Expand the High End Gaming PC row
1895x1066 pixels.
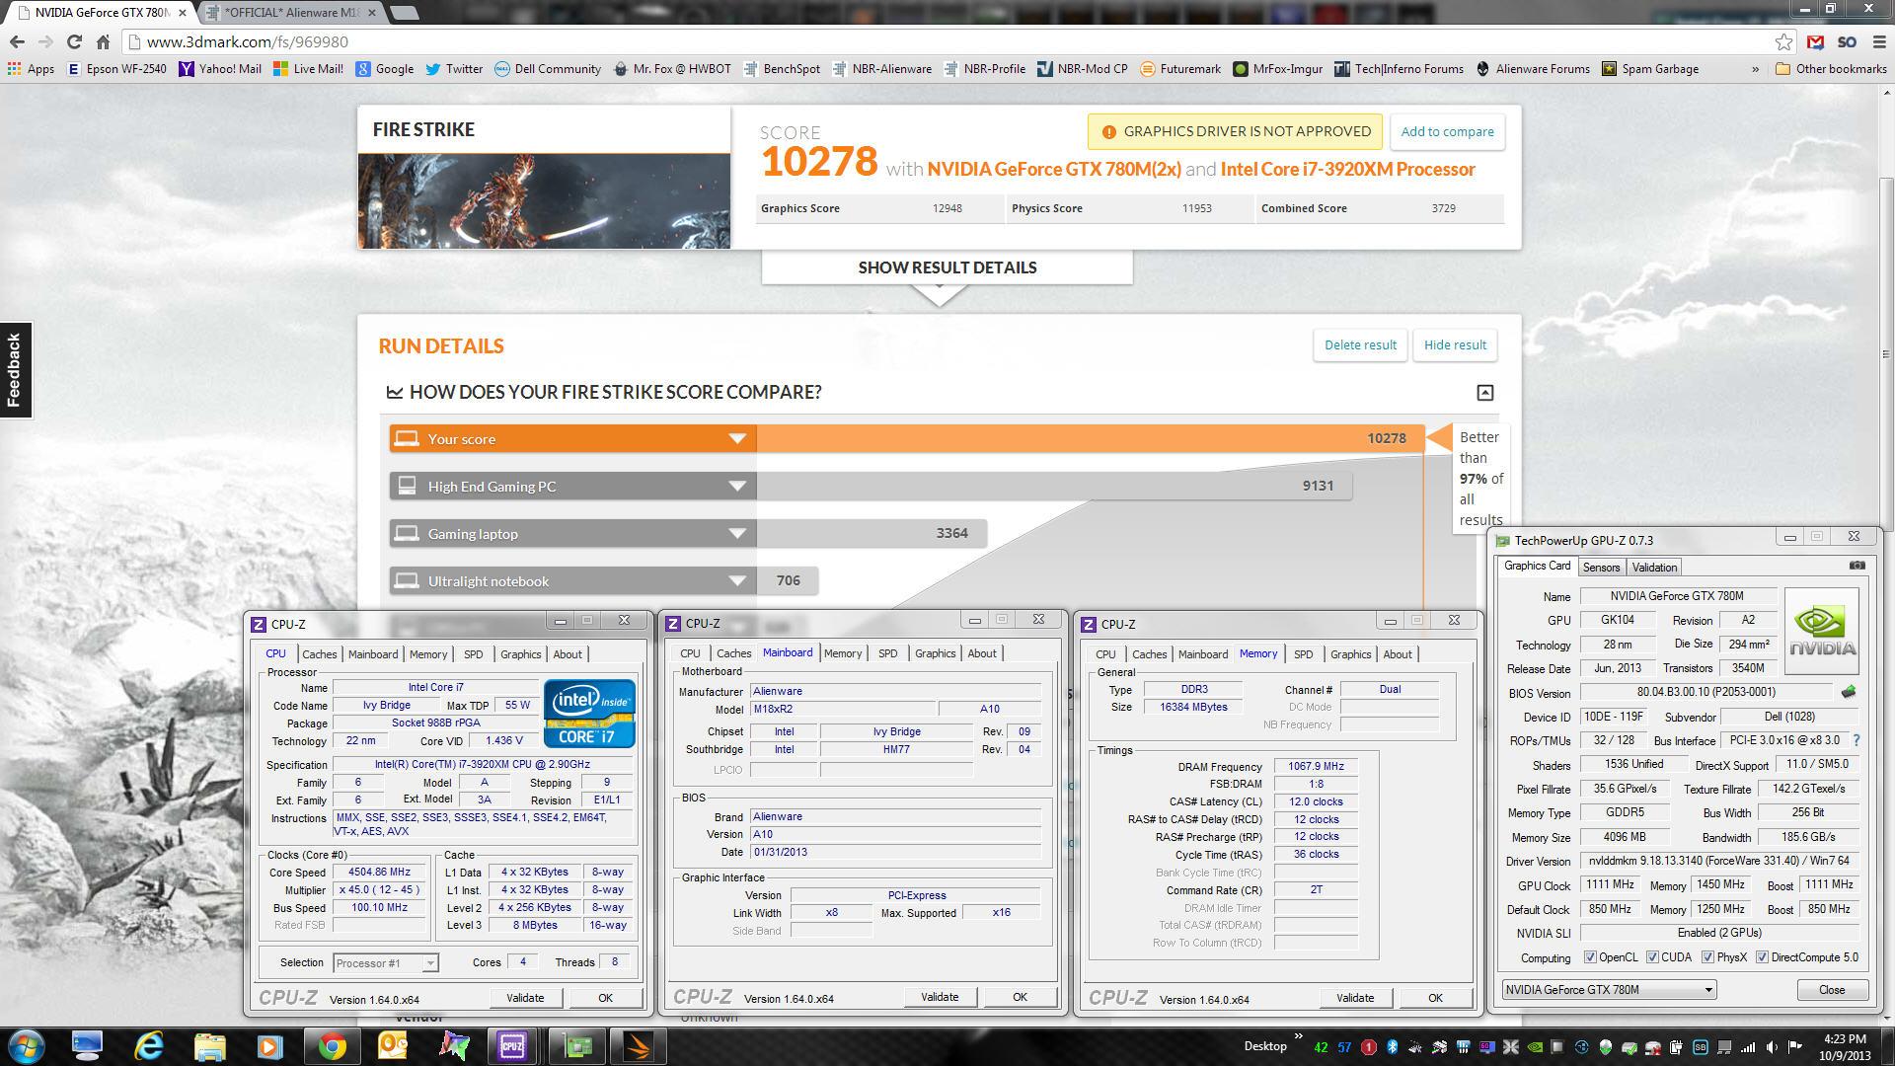pyautogui.click(x=736, y=486)
